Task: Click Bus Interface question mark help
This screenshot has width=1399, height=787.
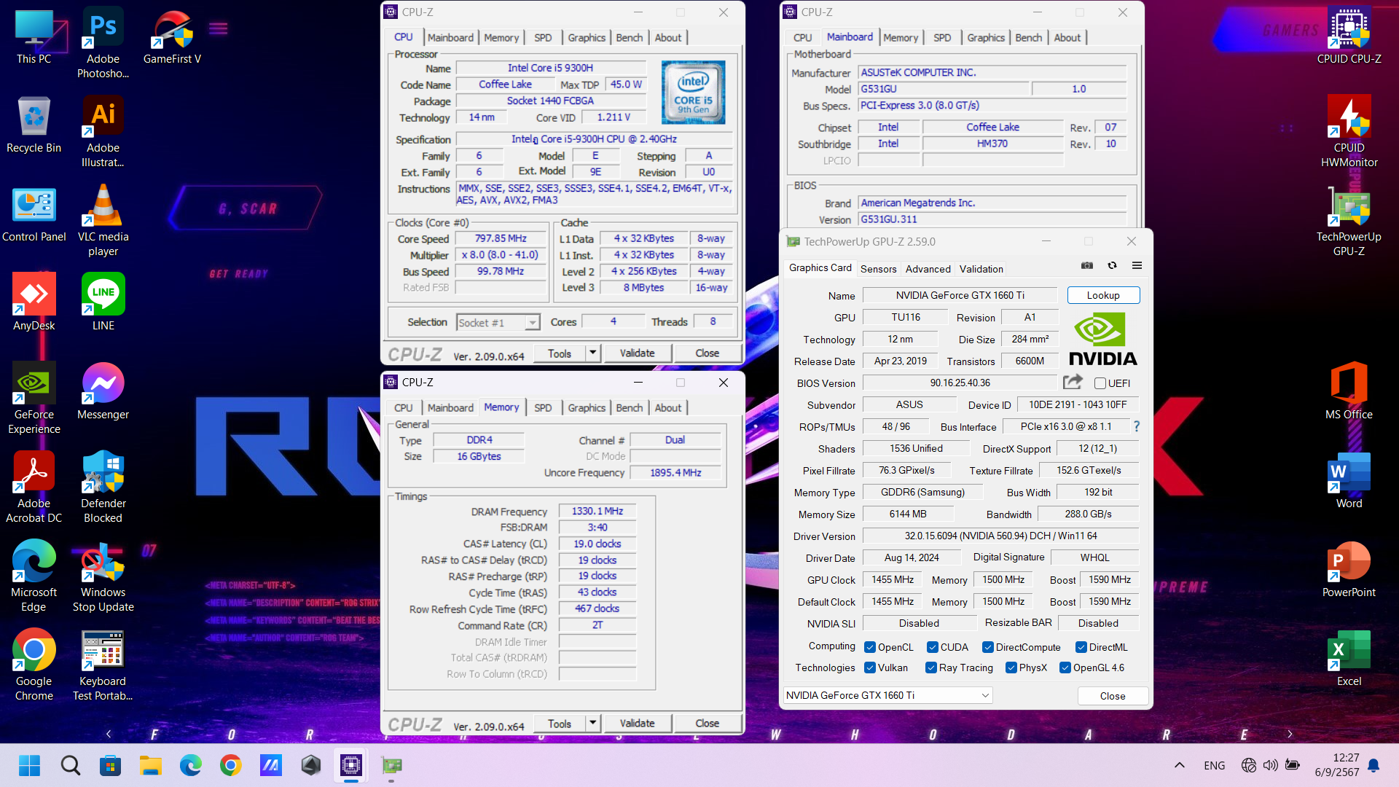Action: pyautogui.click(x=1137, y=426)
